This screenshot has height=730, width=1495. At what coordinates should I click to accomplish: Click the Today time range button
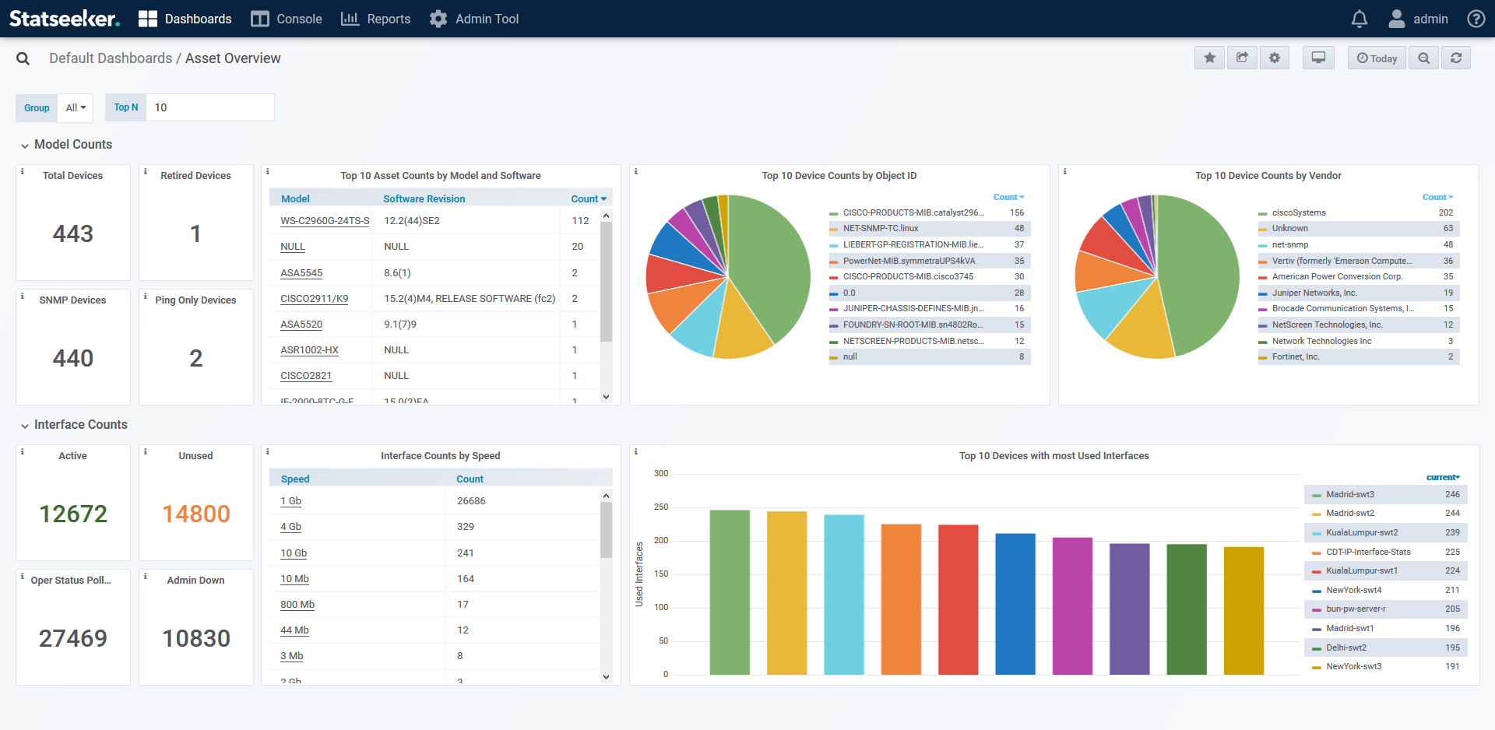1377,58
